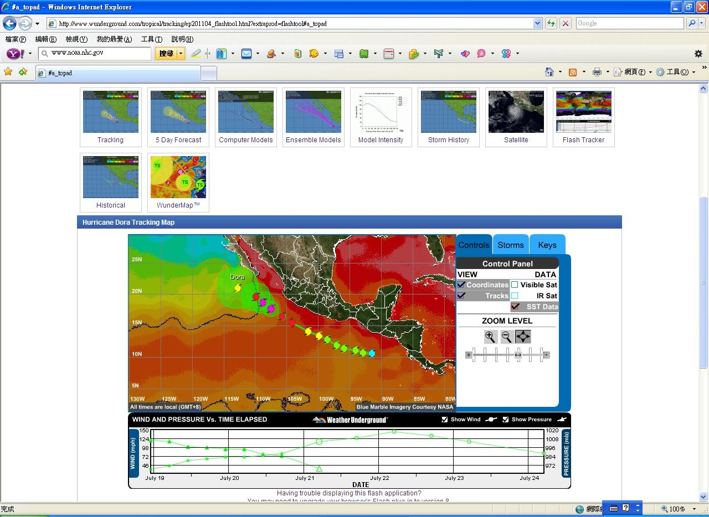Click the Favorites star icon
The width and height of the screenshot is (709, 517).
pos(8,72)
